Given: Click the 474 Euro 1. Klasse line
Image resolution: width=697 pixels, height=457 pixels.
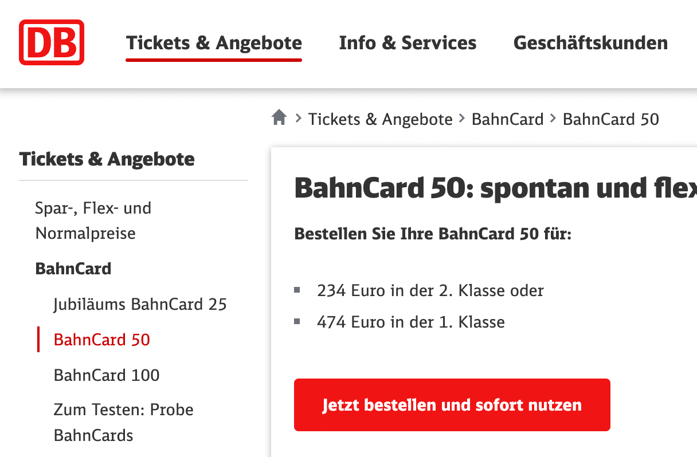Looking at the screenshot, I should 410,322.
